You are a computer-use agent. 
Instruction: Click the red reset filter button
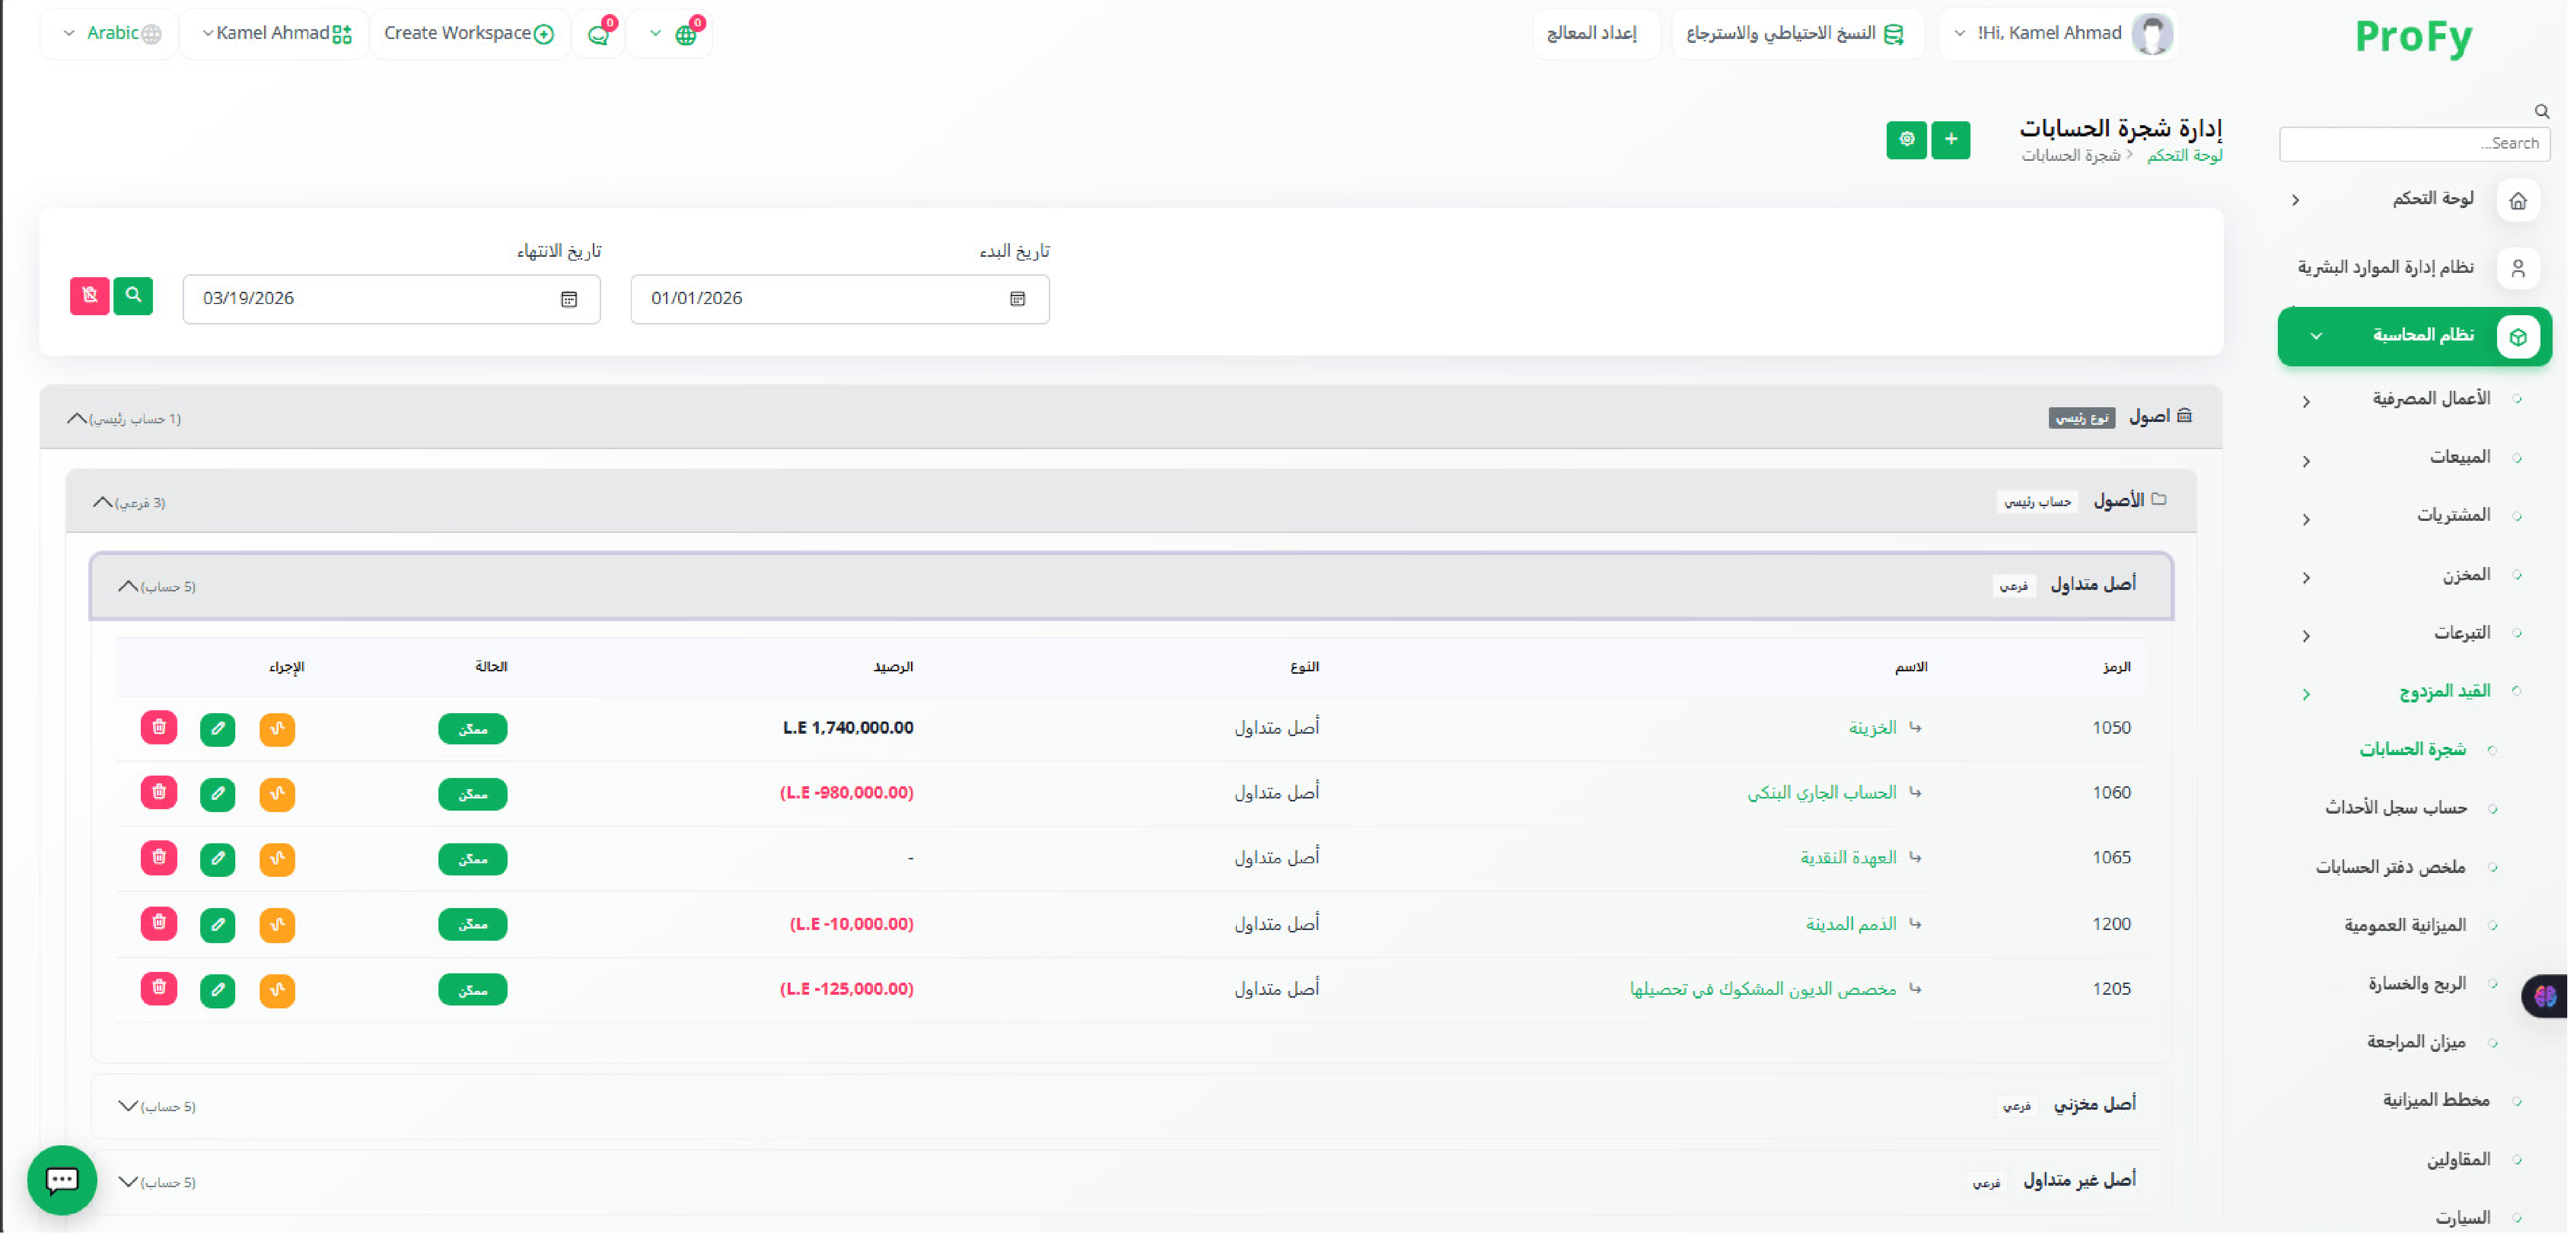(x=90, y=296)
